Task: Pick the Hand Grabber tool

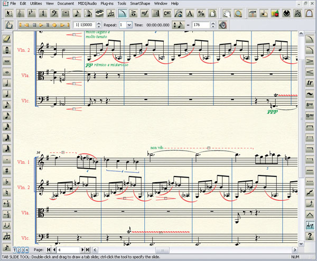Action: coord(227,14)
